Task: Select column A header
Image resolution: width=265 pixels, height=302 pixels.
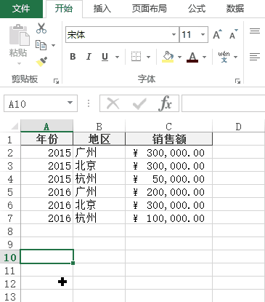Action: click(46, 126)
